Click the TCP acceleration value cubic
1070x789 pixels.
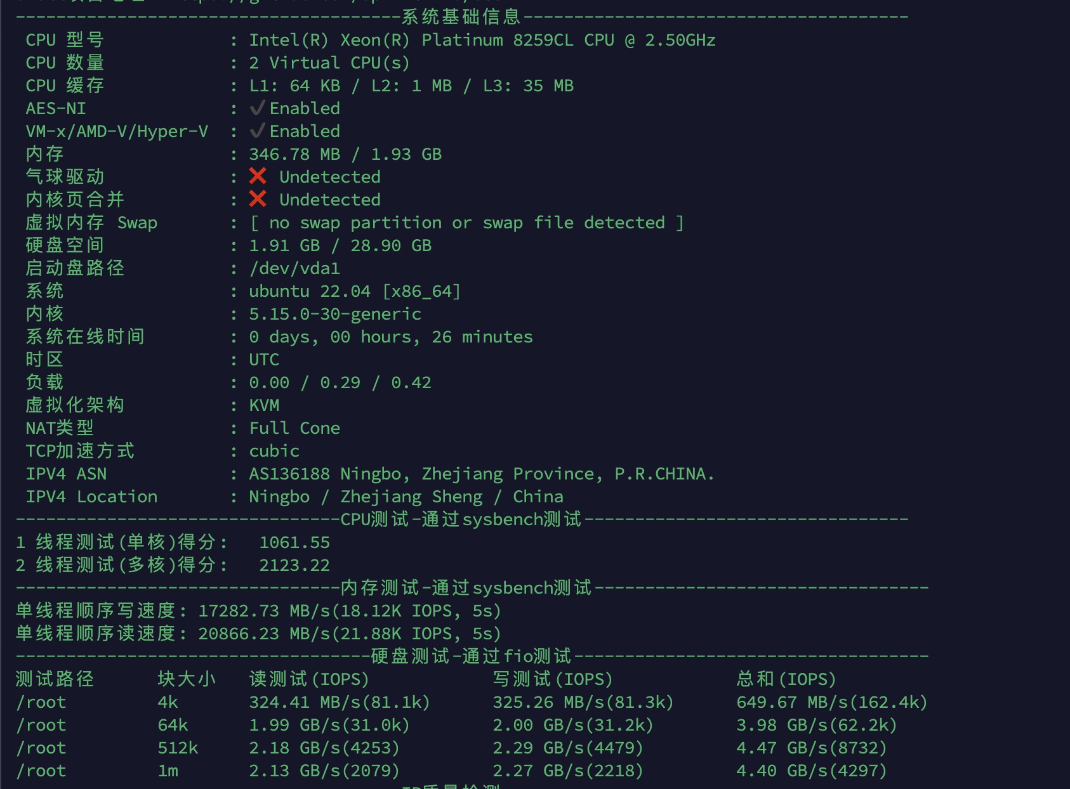[x=274, y=451]
